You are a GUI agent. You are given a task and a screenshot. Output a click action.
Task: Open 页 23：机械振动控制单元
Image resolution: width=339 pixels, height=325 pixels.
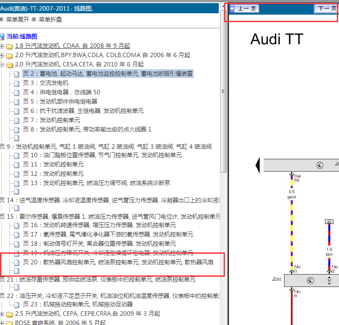(78, 304)
